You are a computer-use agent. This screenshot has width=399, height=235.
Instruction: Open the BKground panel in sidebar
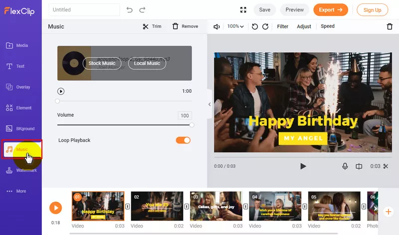point(20,129)
